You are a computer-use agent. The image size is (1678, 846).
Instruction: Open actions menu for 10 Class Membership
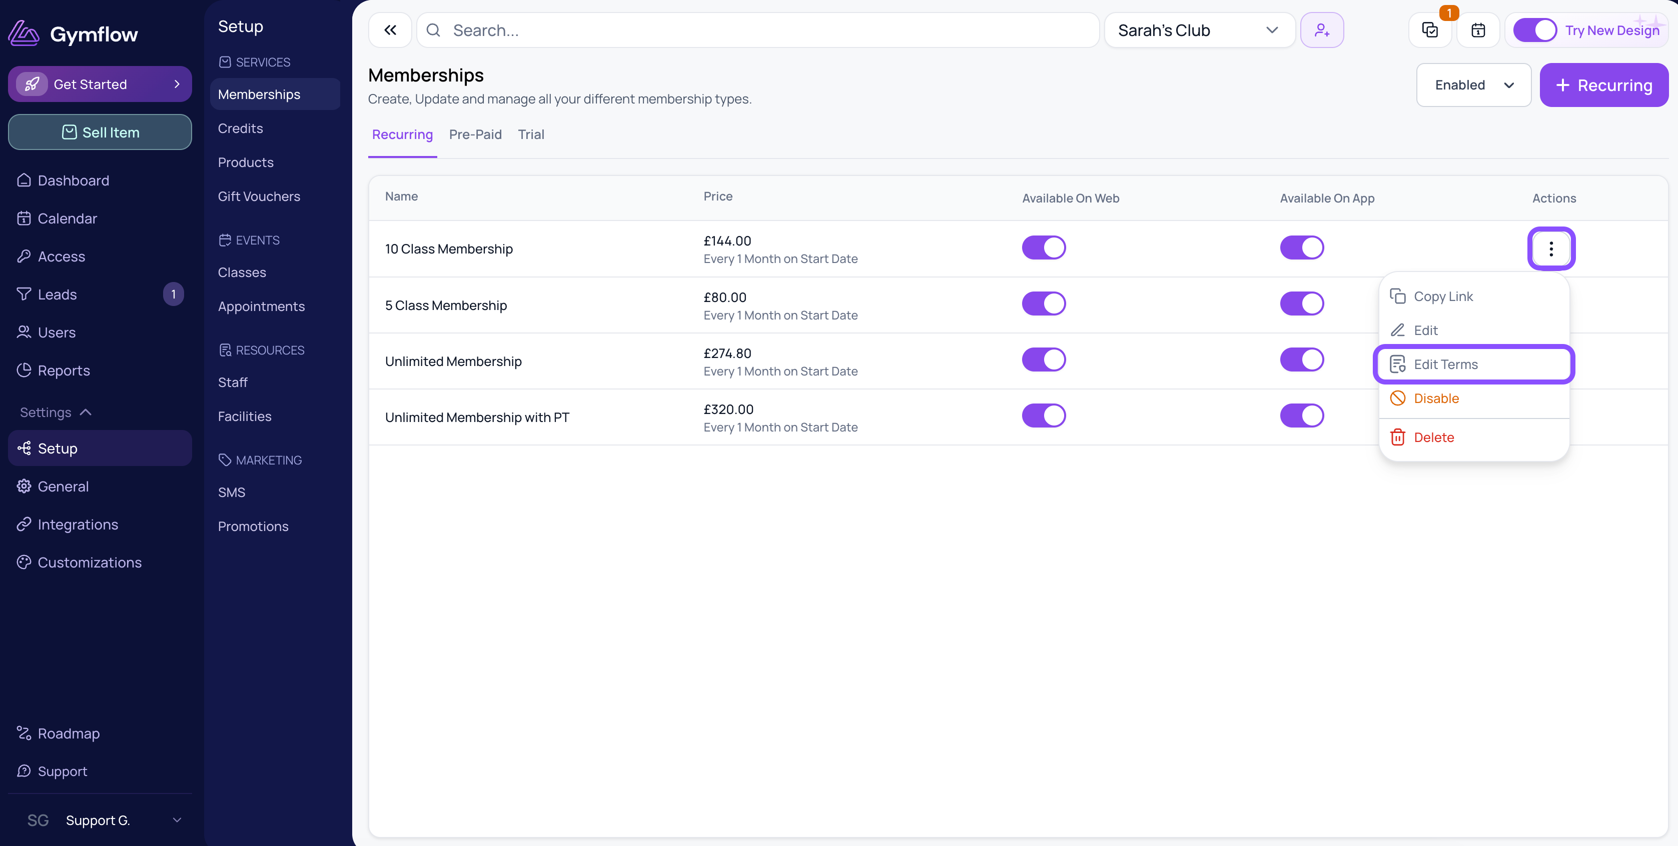[1551, 248]
